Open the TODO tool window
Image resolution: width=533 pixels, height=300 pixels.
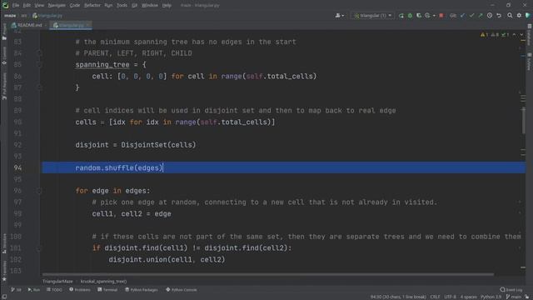pos(54,290)
